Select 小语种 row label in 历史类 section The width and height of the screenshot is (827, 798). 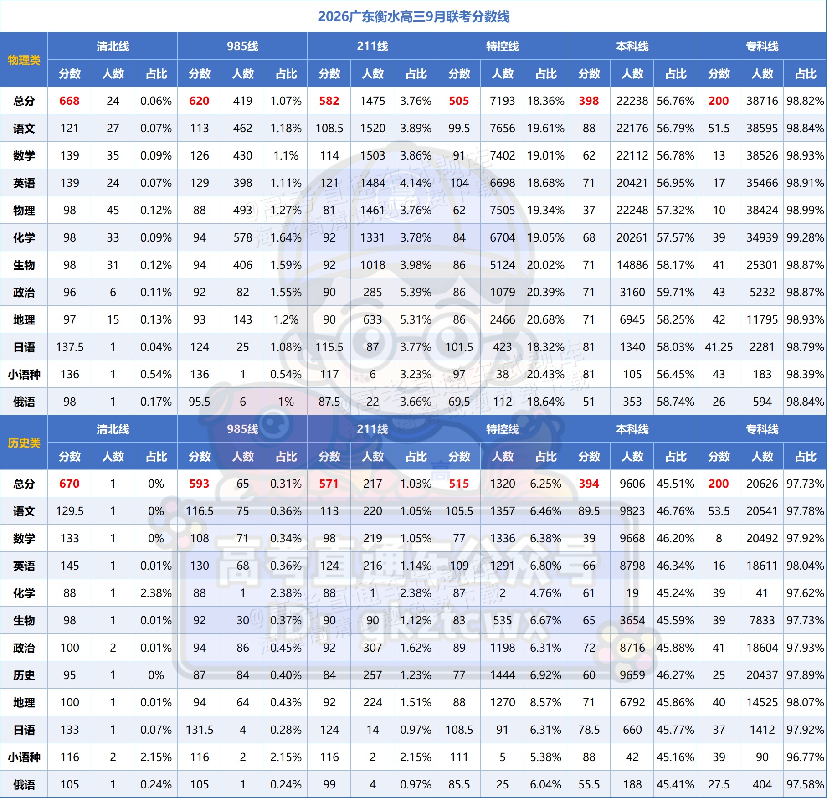click(x=24, y=757)
